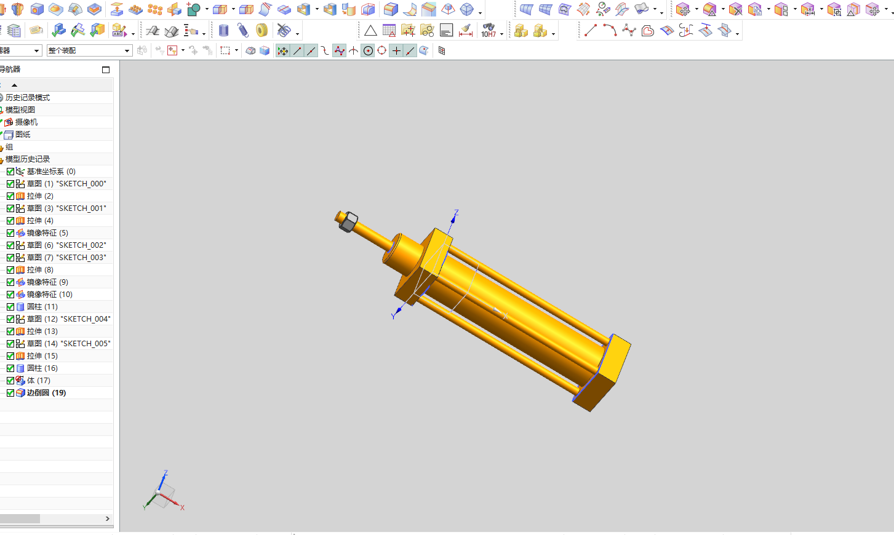Viewport: 894px width, 535px height.
Task: Select the Studio Spline points icon
Action: [629, 30]
